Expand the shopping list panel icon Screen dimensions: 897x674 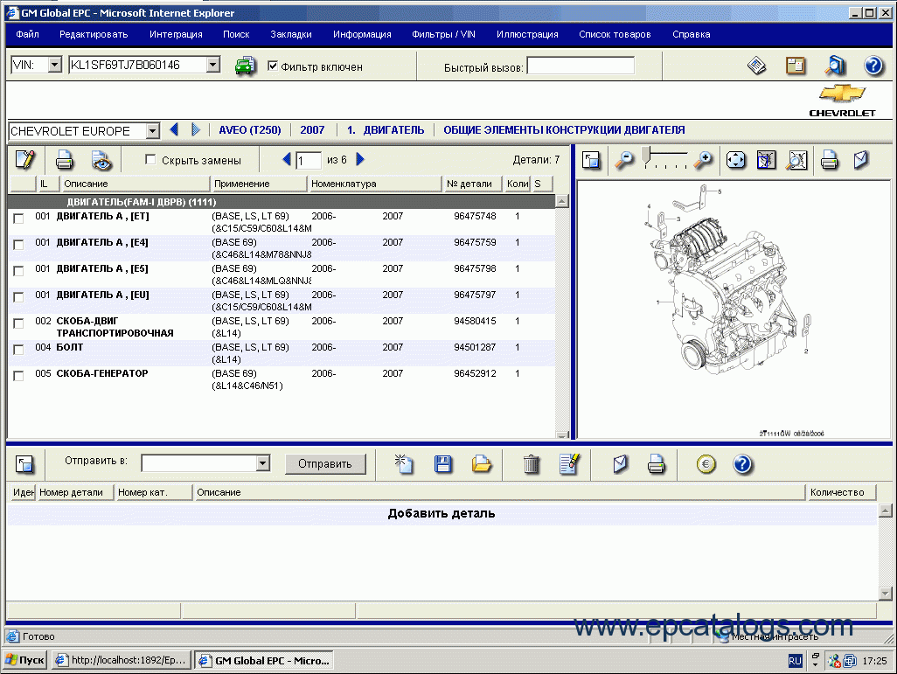[x=24, y=464]
